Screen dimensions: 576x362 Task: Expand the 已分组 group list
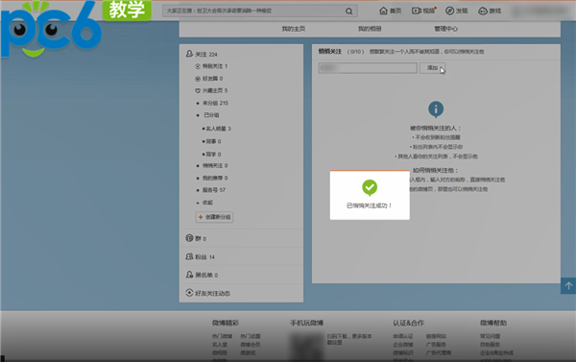211,115
